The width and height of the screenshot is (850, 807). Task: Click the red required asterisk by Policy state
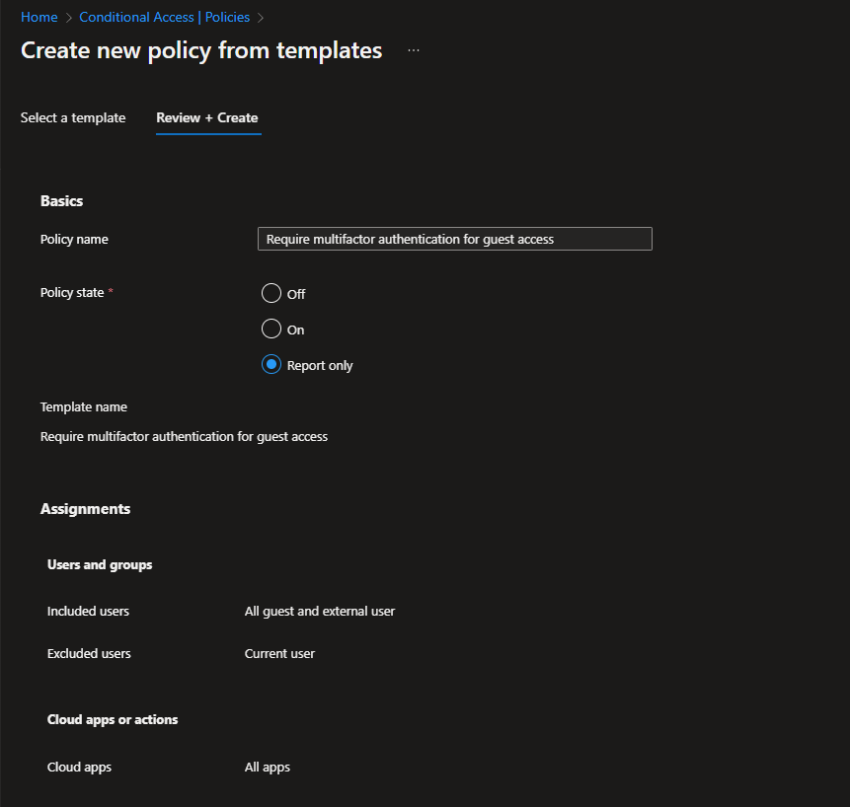(x=111, y=293)
